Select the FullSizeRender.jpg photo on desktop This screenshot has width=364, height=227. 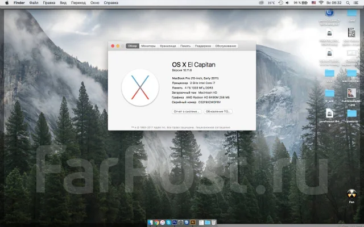[351, 93]
